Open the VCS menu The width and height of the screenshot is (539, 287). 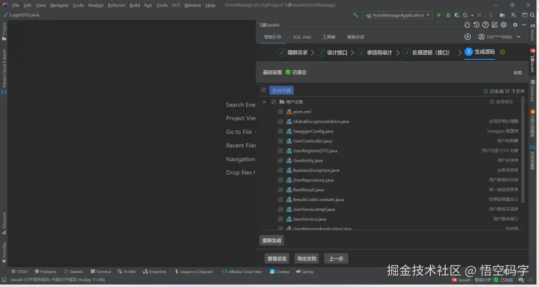176,5
